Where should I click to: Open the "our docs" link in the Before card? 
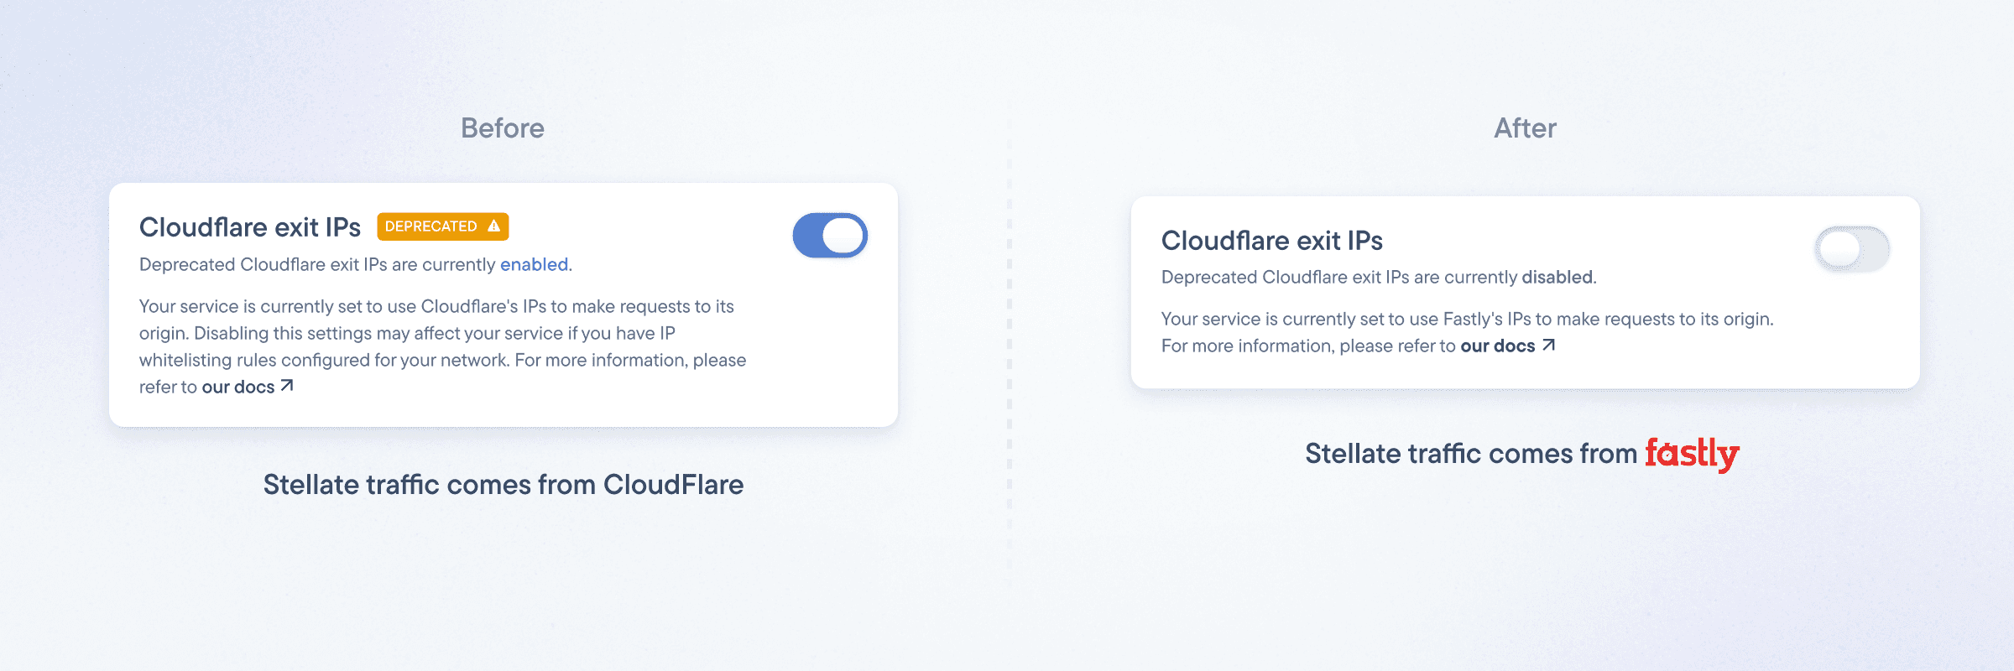[x=238, y=387]
